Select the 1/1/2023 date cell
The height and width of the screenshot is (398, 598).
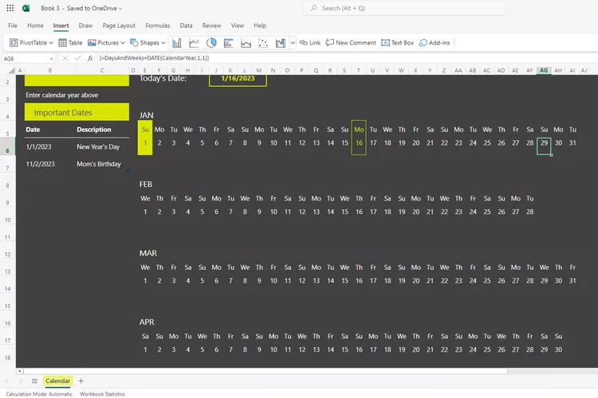(x=38, y=146)
